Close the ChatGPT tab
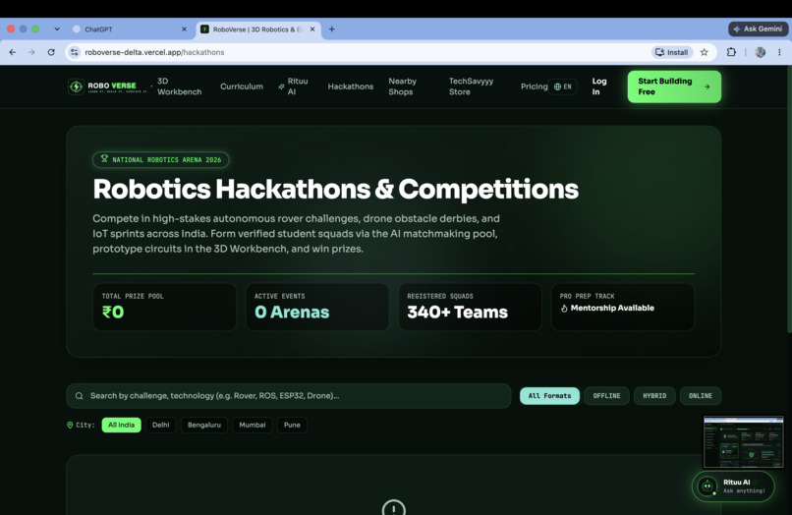This screenshot has height=515, width=792. pyautogui.click(x=184, y=29)
